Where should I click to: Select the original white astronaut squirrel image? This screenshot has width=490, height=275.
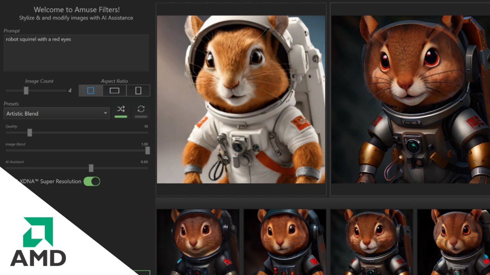pos(241,99)
